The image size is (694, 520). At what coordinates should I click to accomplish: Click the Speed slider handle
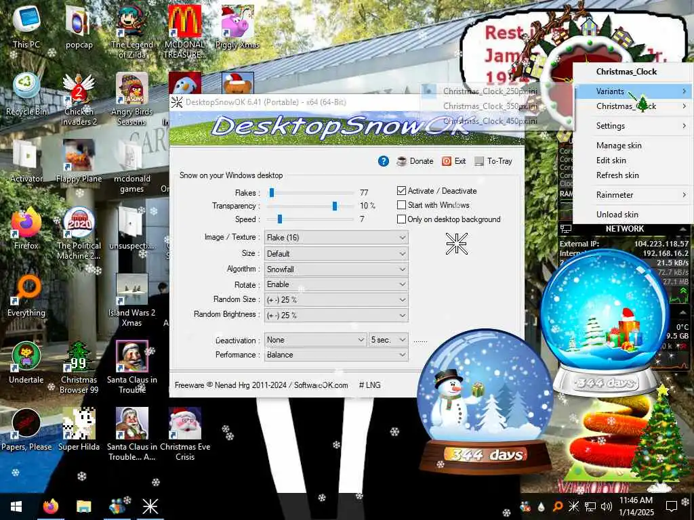[x=279, y=219]
